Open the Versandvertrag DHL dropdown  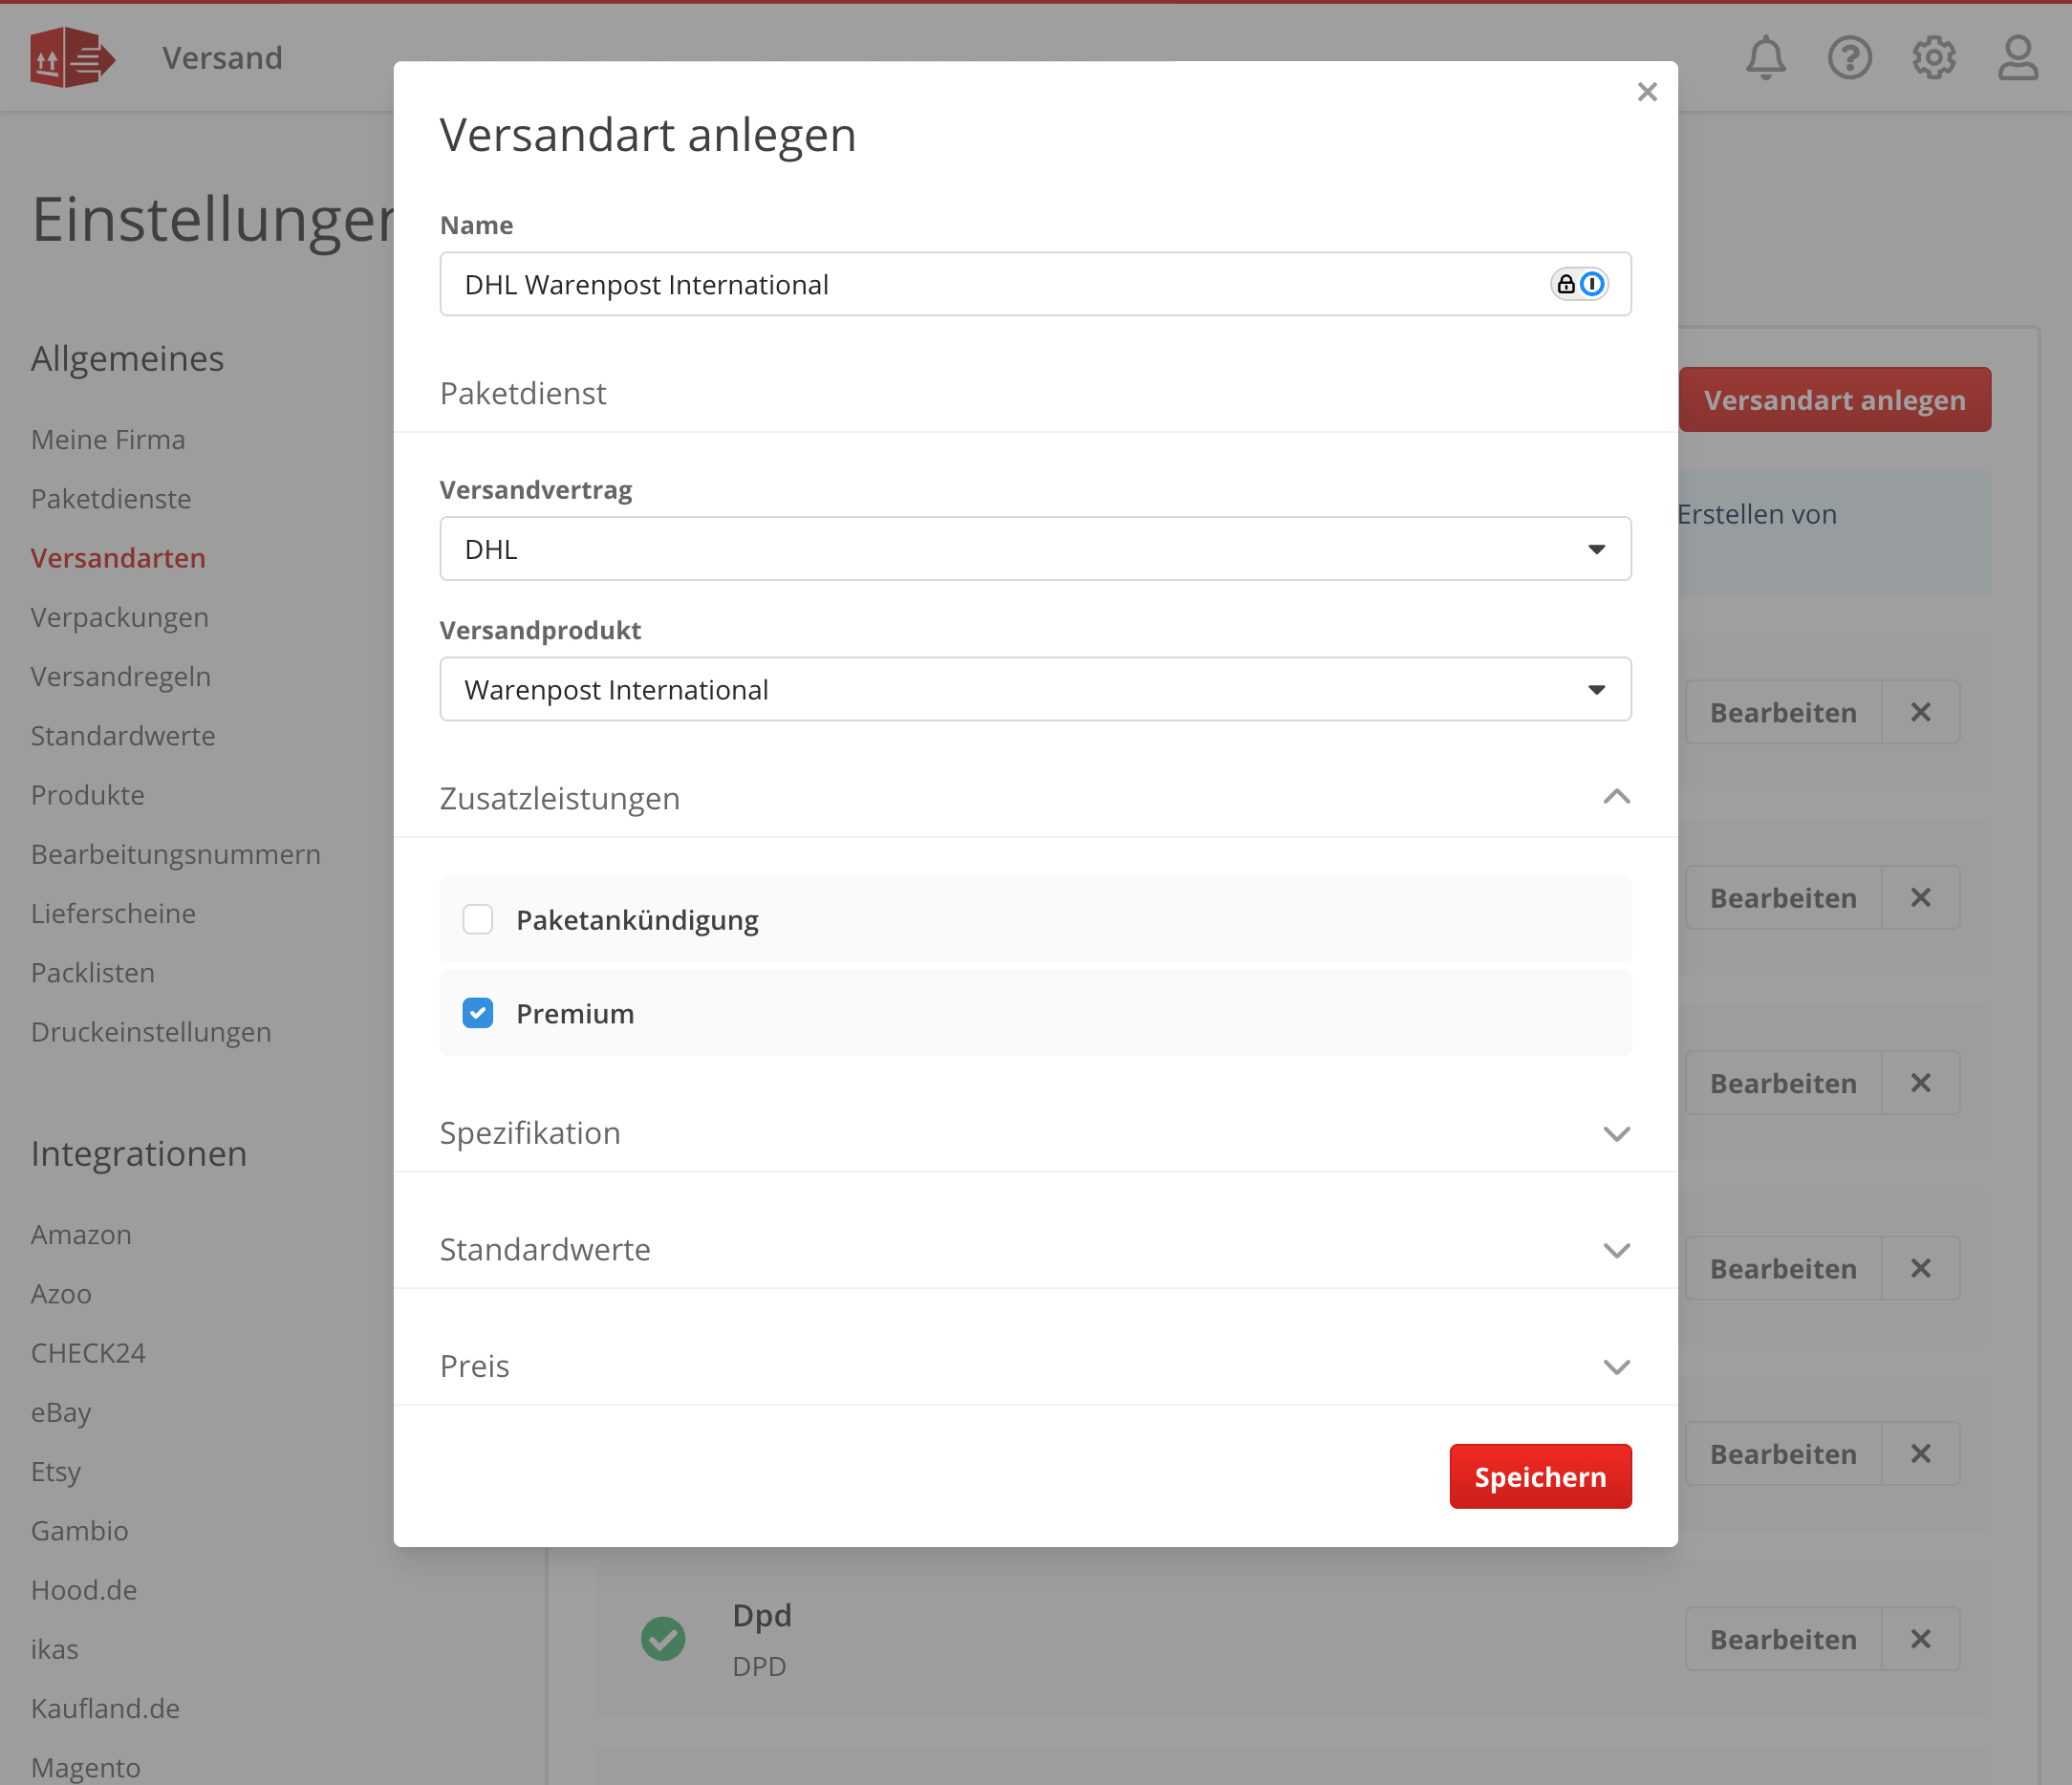1035,549
